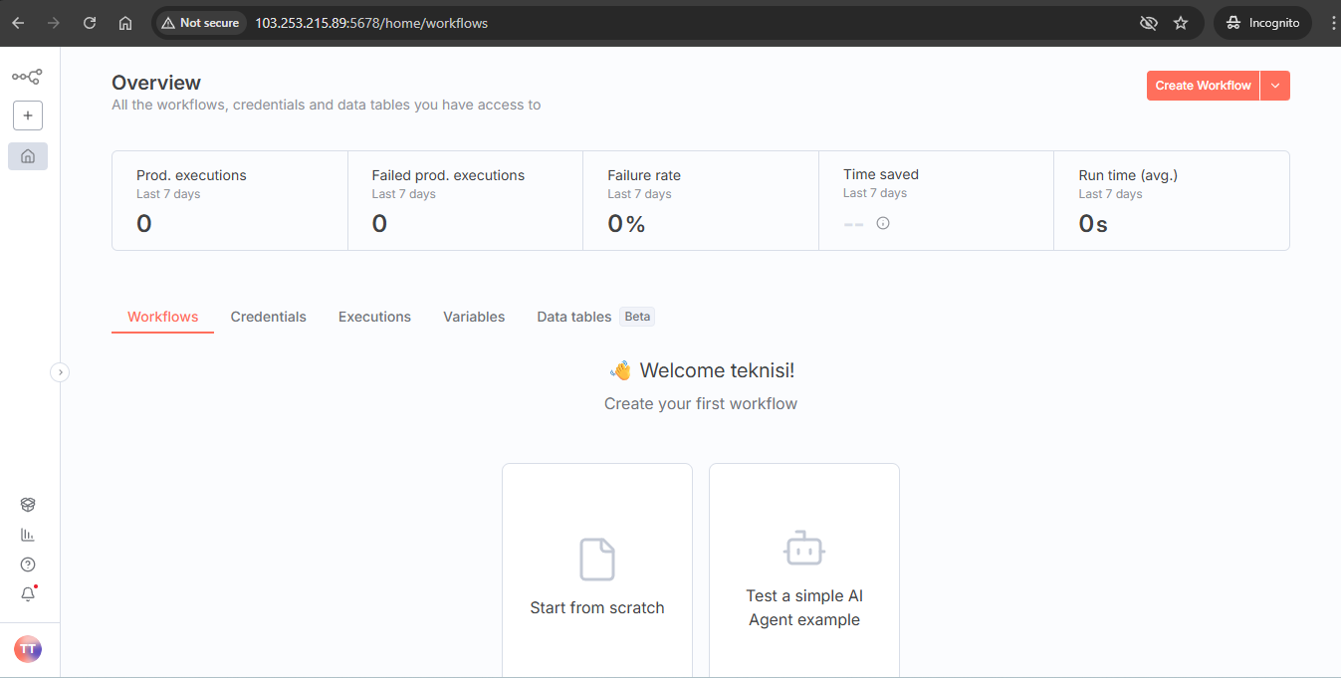Open the browser three-dot menu
Screen dimensions: 1341x678
coord(1333,23)
